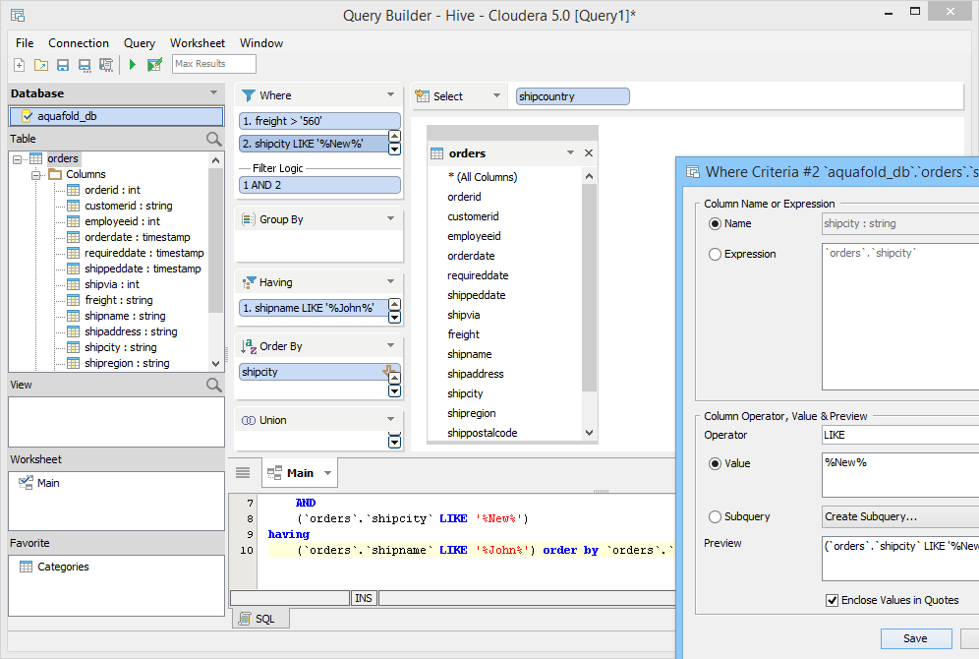Click the New Query toolbar icon
This screenshot has height=659, width=979.
20,64
